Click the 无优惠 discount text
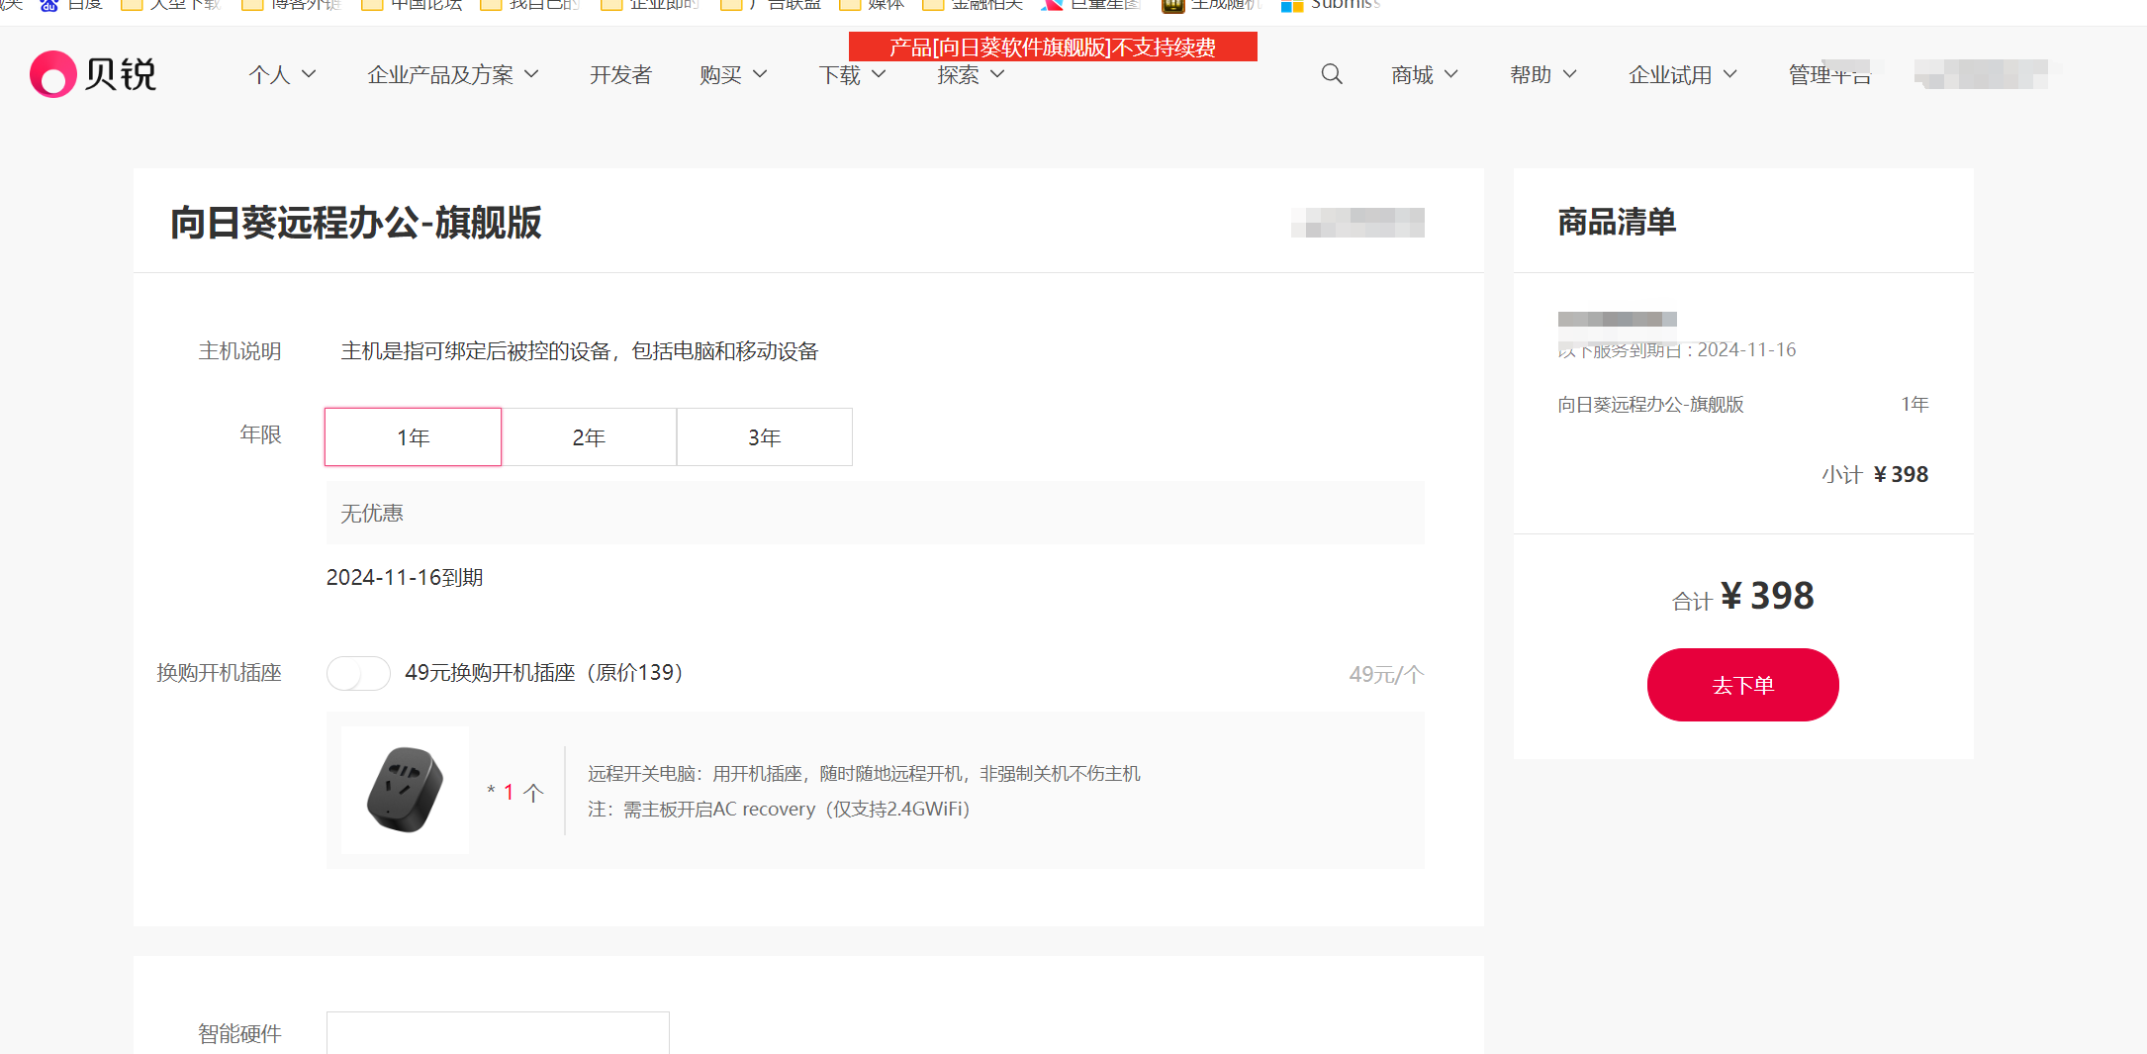 [372, 513]
